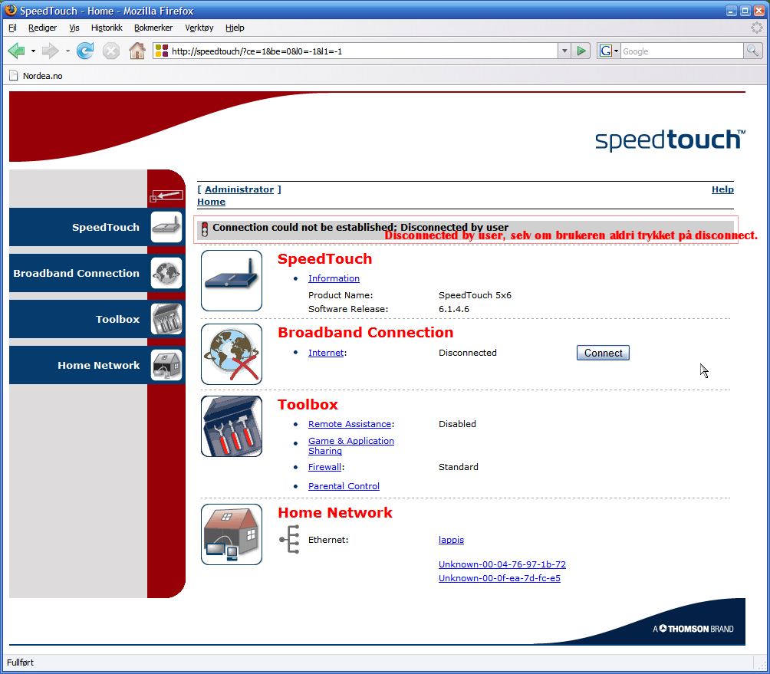Open the Verktøy menu
770x674 pixels.
[199, 28]
